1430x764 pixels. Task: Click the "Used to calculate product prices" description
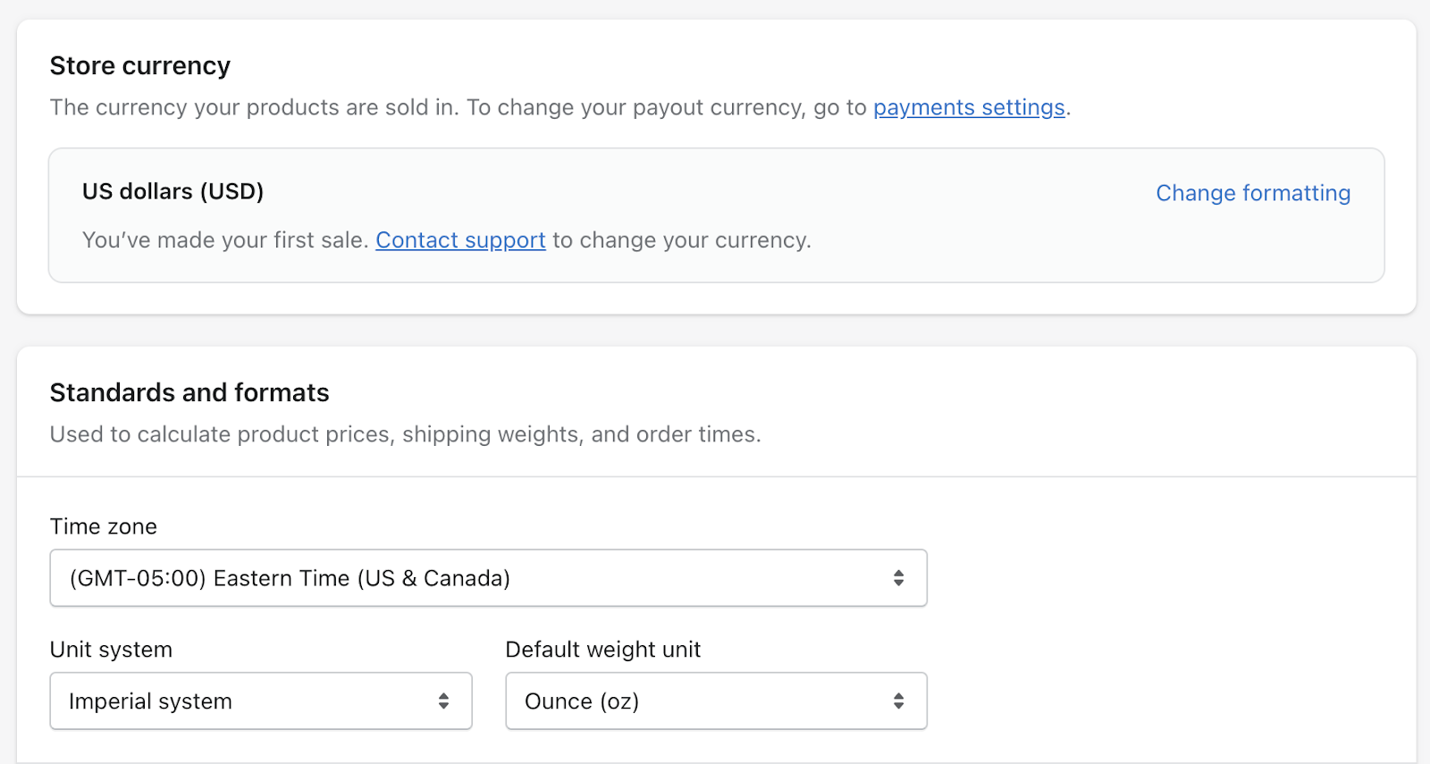tap(223, 434)
